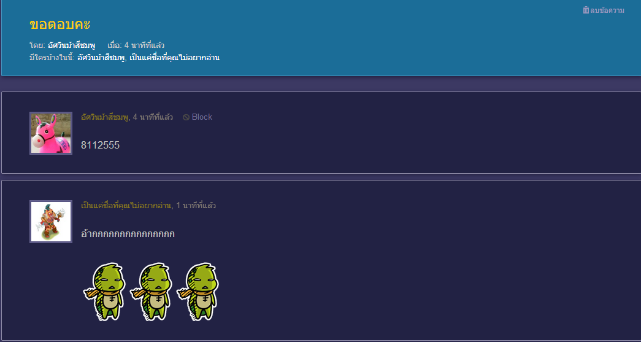Screen dimensions: 641x342
Task: Block user via the Block text link
Action: (202, 117)
